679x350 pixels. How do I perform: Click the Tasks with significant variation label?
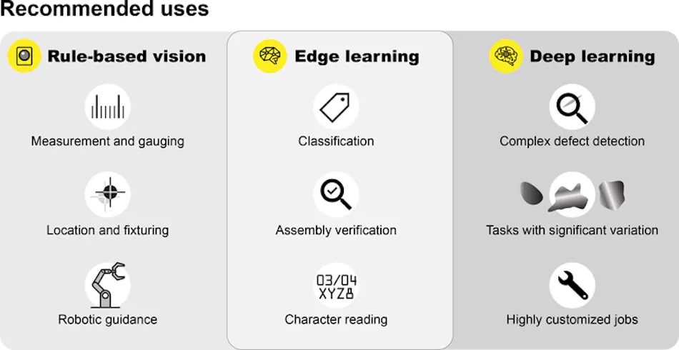point(572,230)
